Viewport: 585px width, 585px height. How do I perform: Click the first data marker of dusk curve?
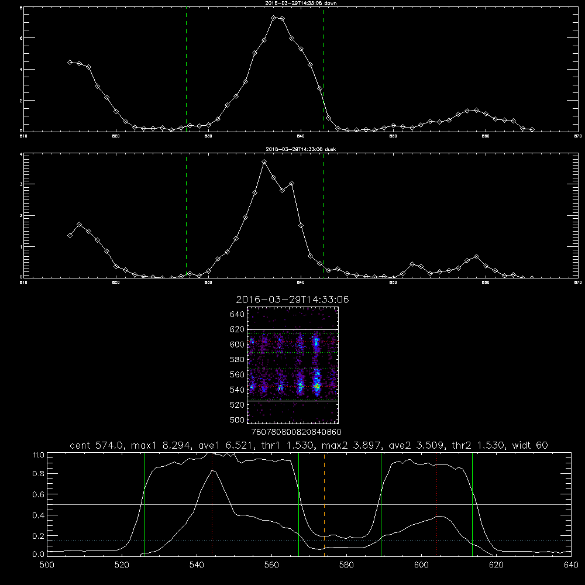pos(70,235)
